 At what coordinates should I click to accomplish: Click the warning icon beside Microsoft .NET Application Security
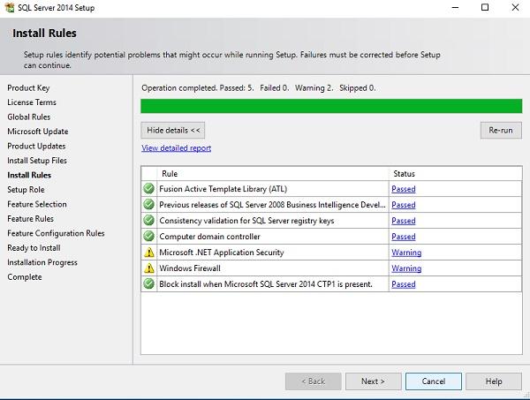pos(149,253)
